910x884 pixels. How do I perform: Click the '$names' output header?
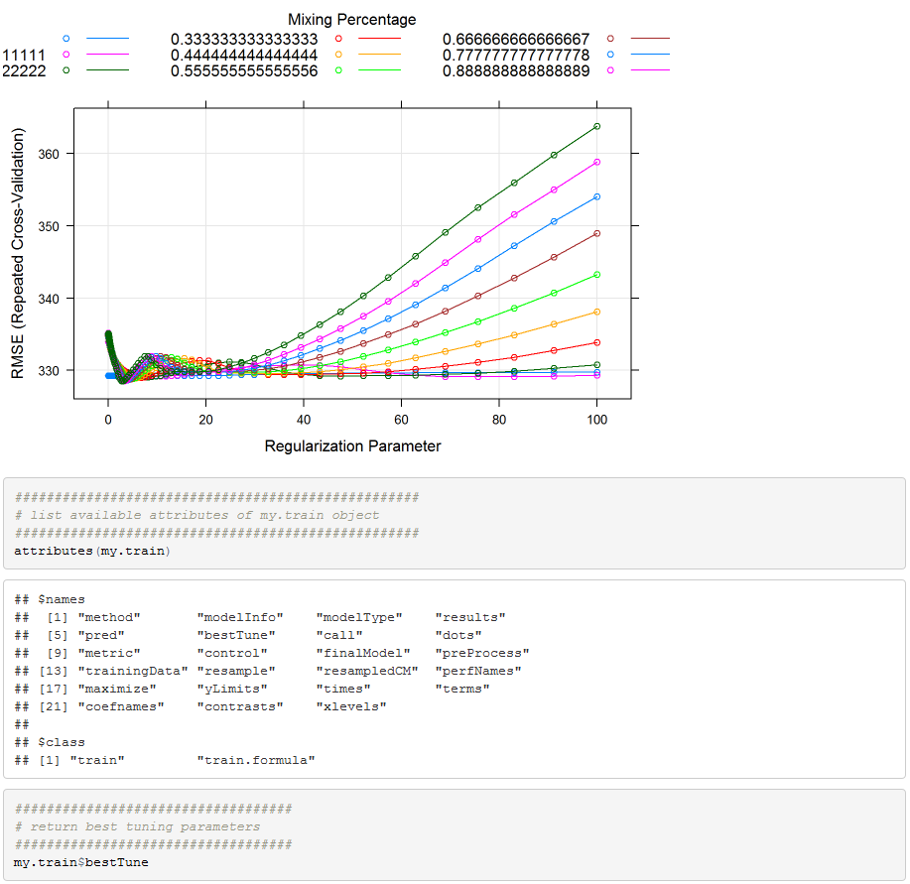[x=62, y=599]
